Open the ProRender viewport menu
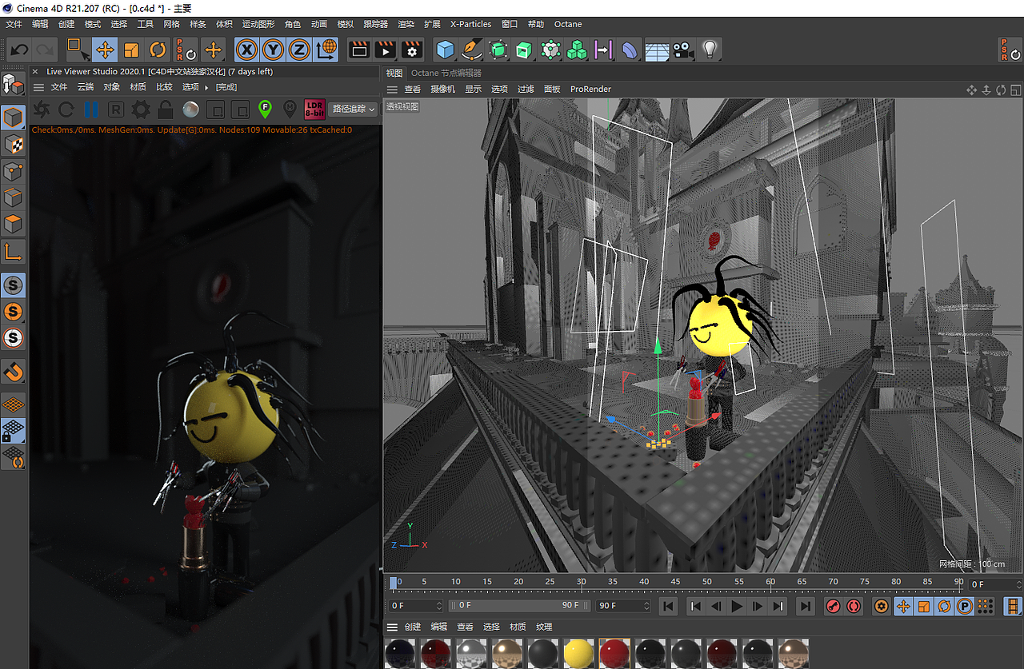 coord(590,90)
